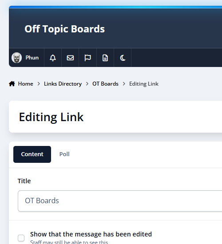Click 'Show that the message has been edited' label

(x=91, y=234)
